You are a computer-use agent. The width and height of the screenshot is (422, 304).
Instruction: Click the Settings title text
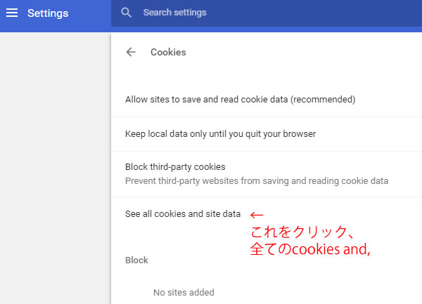pyautogui.click(x=48, y=13)
